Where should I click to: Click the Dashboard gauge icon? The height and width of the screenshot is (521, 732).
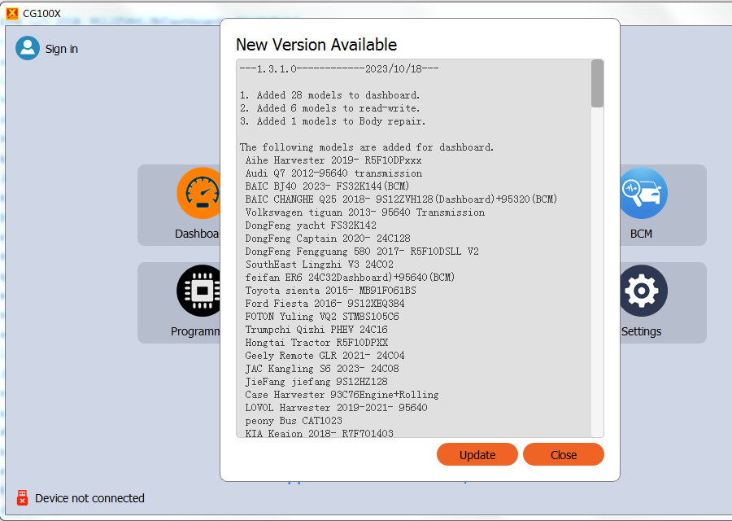[199, 193]
